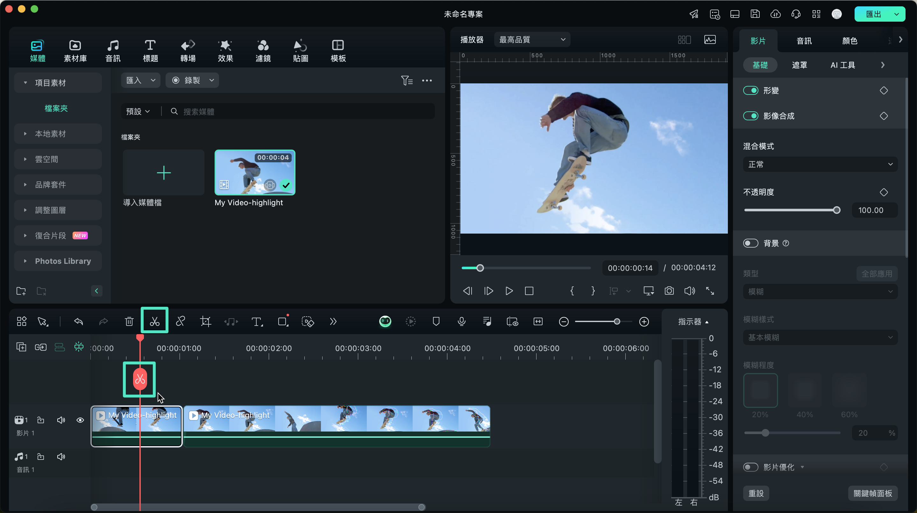Click the red scissors on the playhead
The image size is (917, 513).
pyautogui.click(x=140, y=379)
